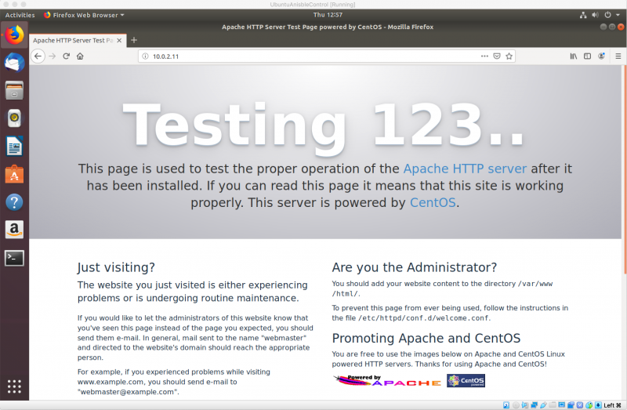627x410 pixels.
Task: Select the Apache HTTP Server Test Page tab
Action: [78, 41]
